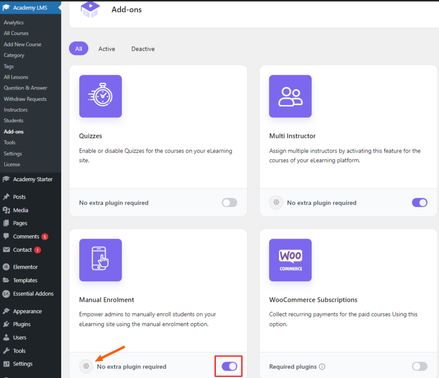Switch to the Active filter tab
The height and width of the screenshot is (378, 439).
tap(107, 49)
